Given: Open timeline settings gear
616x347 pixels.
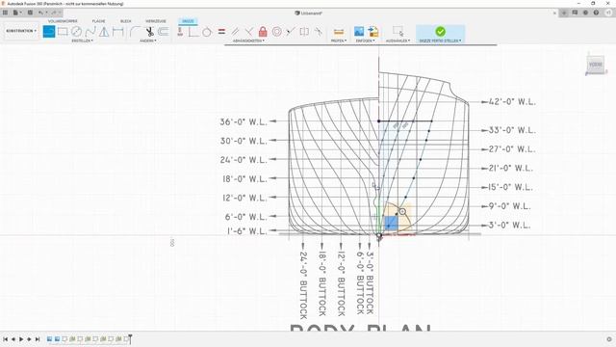Looking at the screenshot, I should tap(609, 339).
